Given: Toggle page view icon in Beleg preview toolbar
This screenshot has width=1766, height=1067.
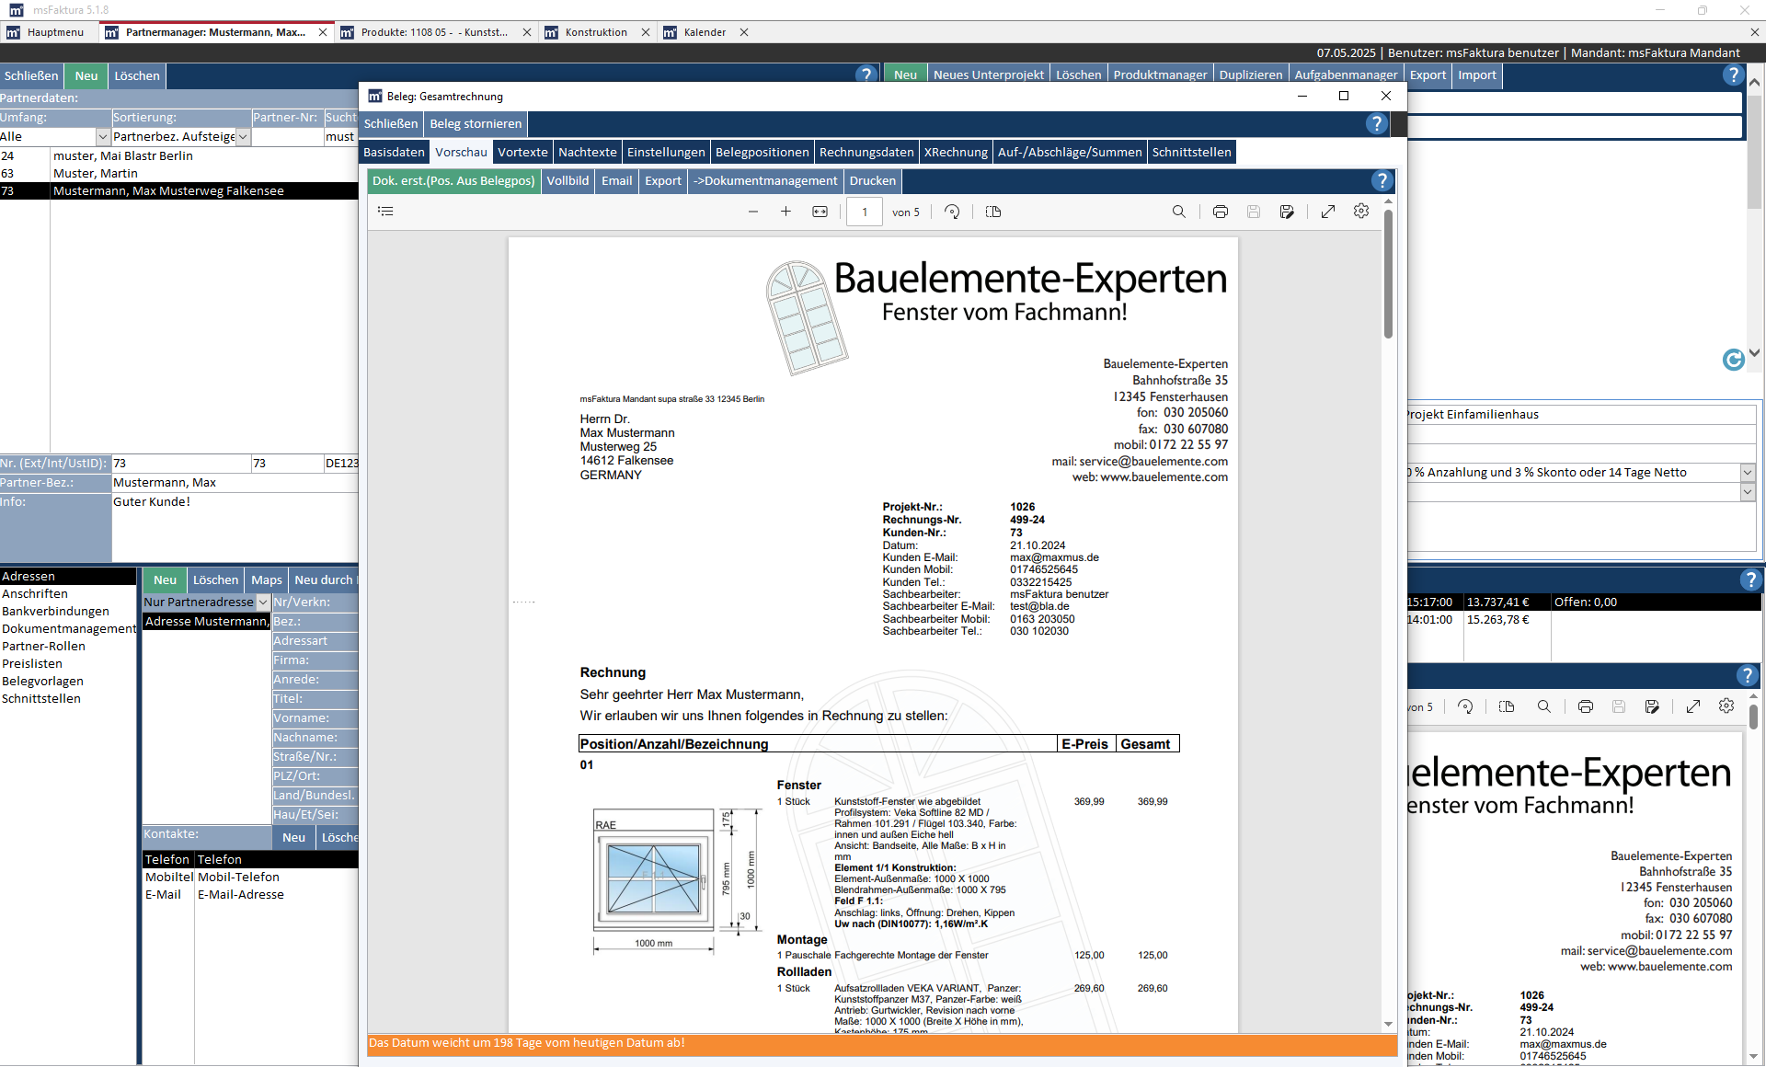Looking at the screenshot, I should point(993,212).
